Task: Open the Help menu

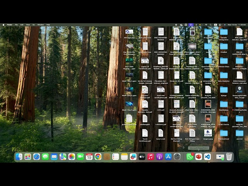Action: 48,25
